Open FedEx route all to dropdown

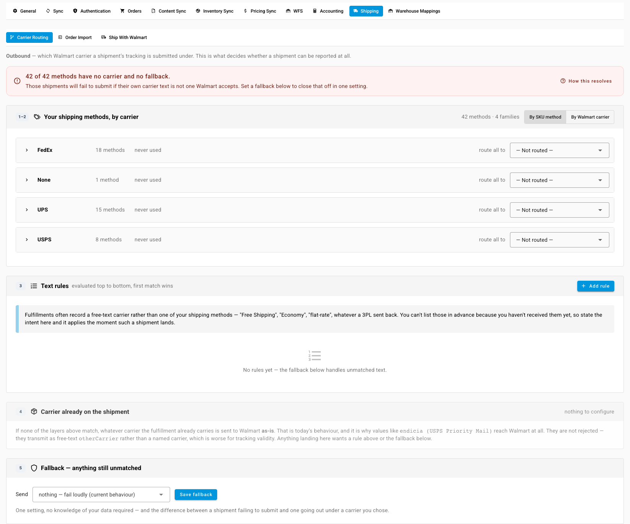559,150
